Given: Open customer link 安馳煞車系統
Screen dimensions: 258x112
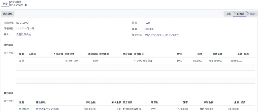Looking at the screenshot, I should coord(23,35).
